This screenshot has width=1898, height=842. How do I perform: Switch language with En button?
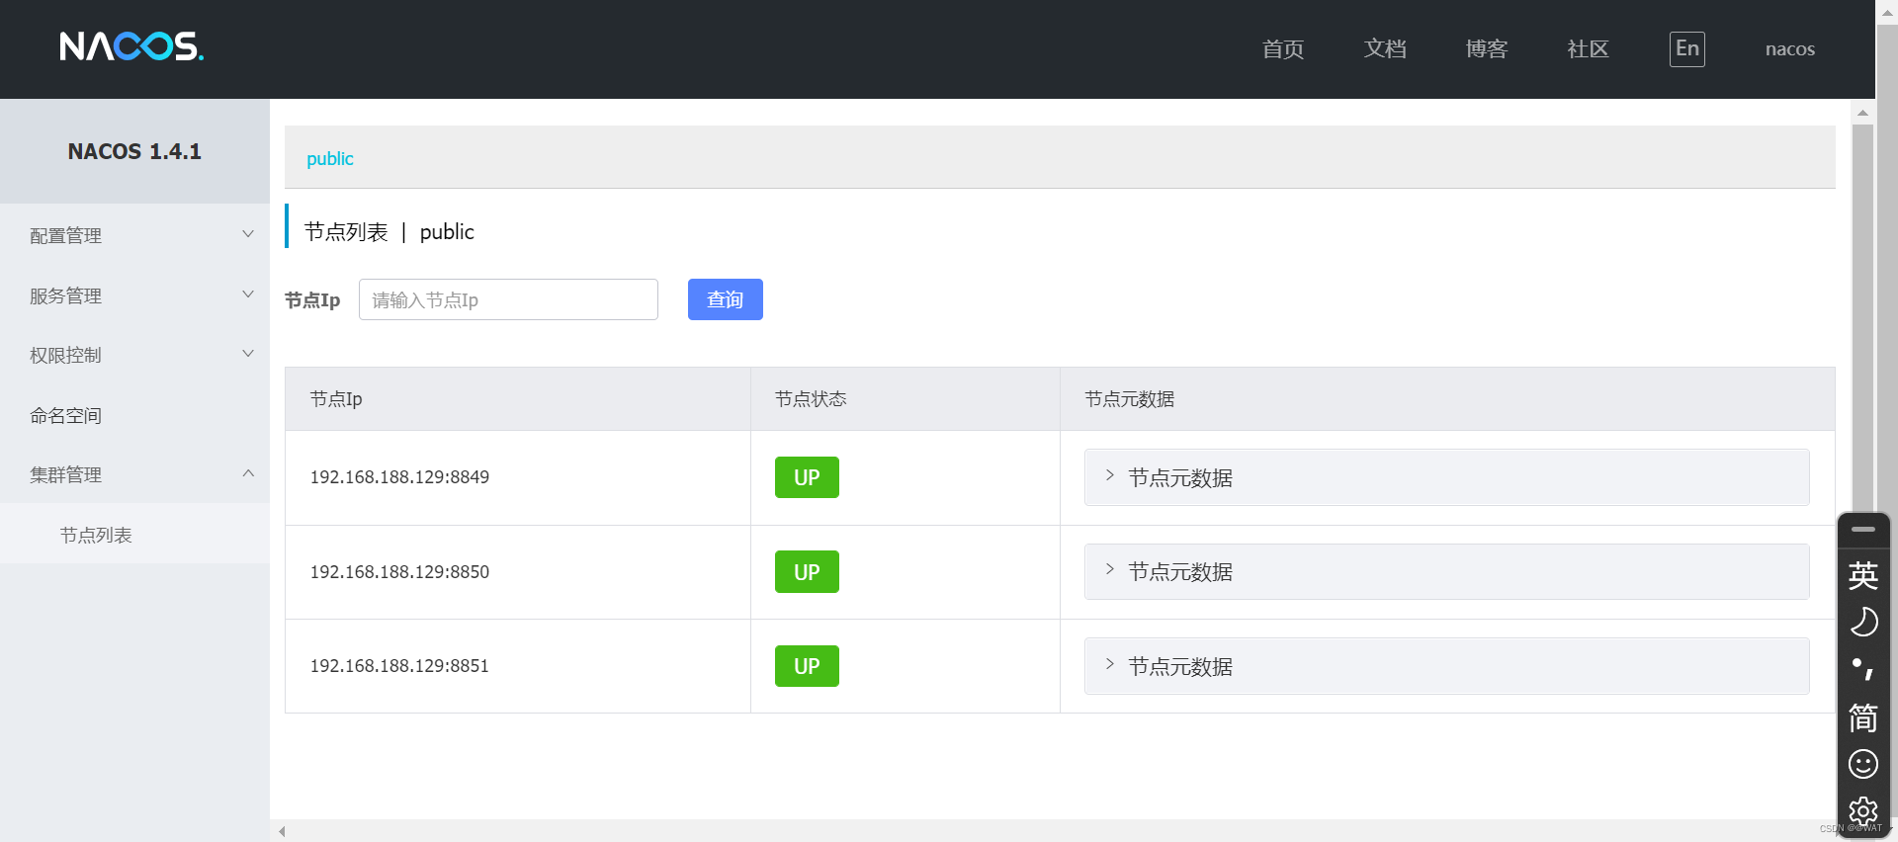pos(1687,48)
